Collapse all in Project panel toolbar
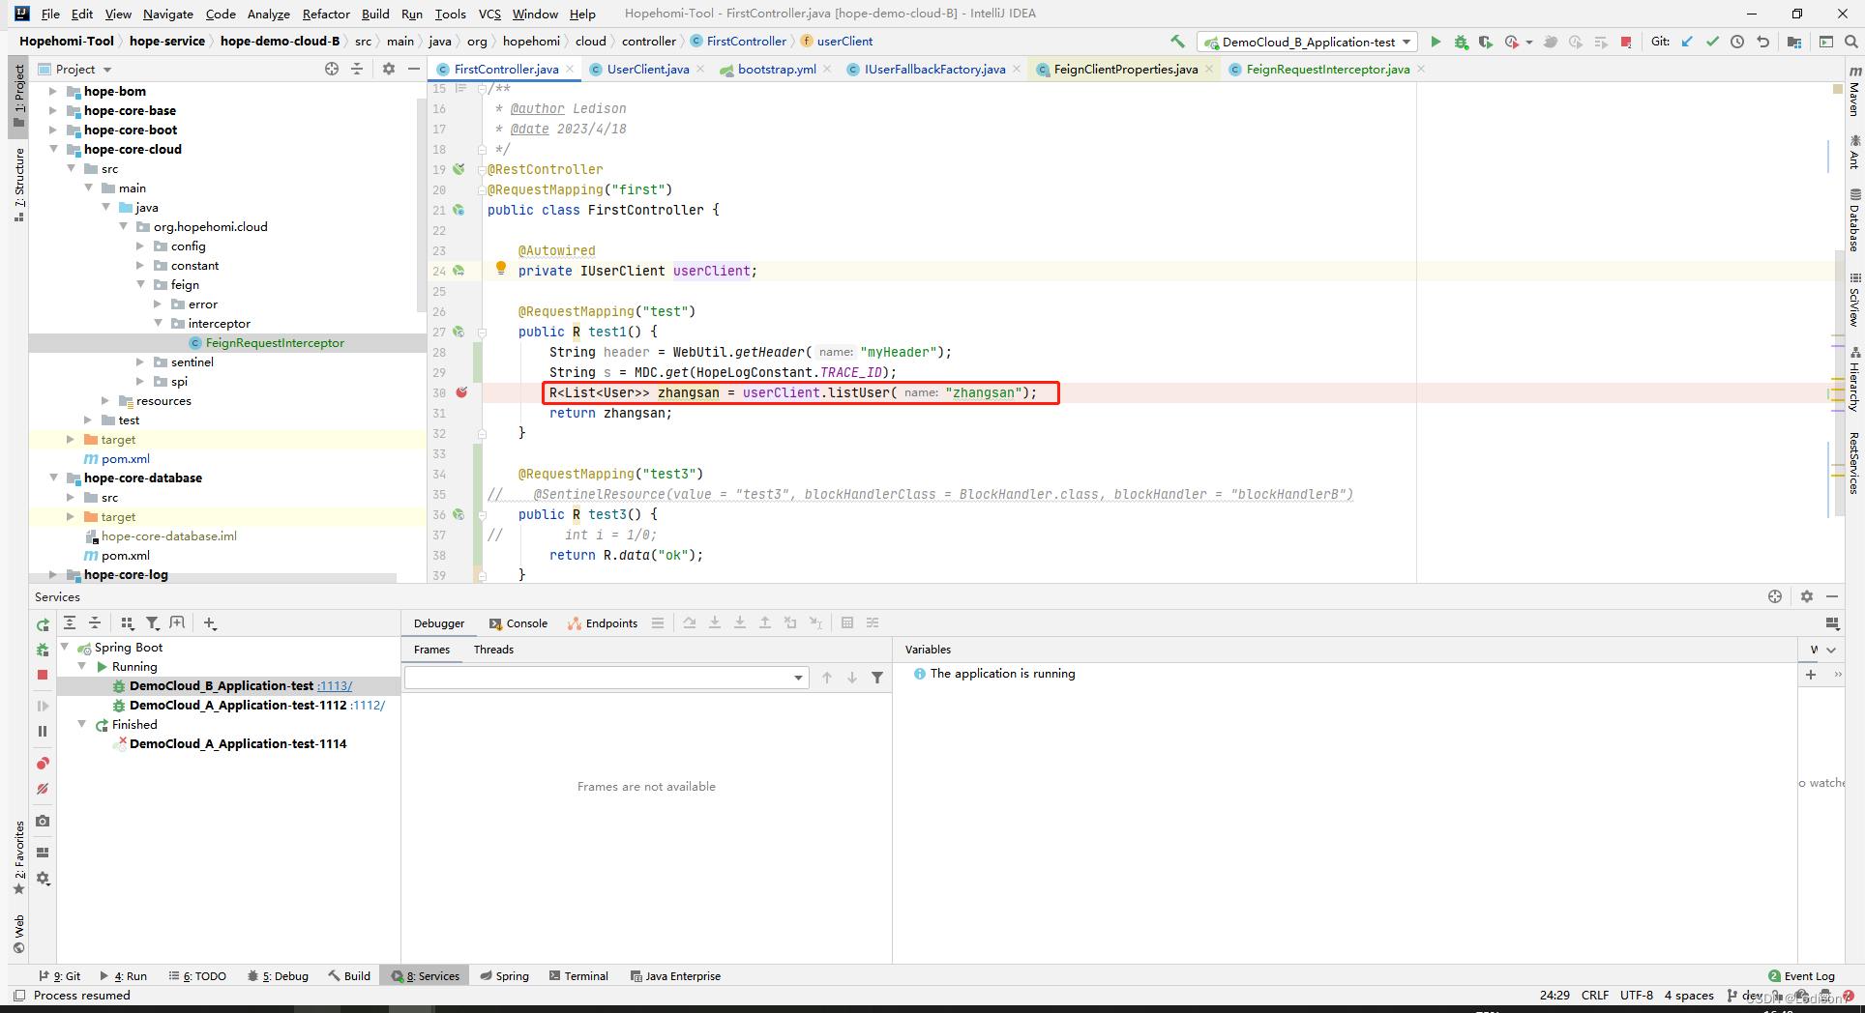 [357, 69]
